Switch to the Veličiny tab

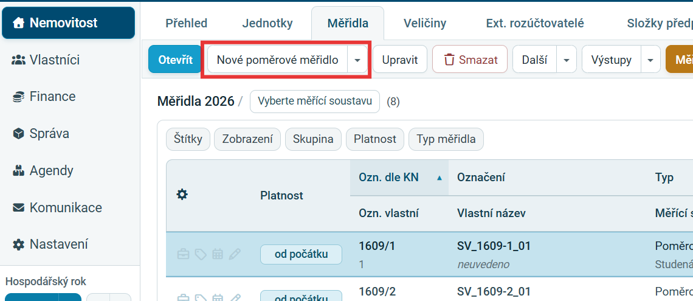tap(425, 24)
